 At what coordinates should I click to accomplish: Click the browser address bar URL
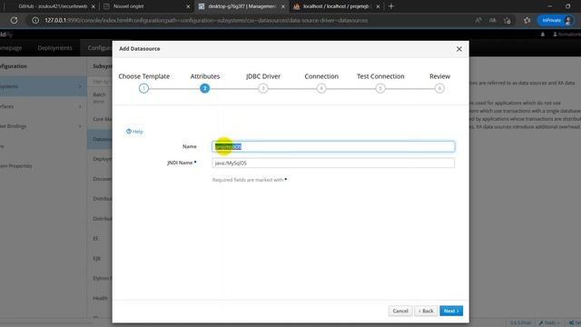click(206, 20)
